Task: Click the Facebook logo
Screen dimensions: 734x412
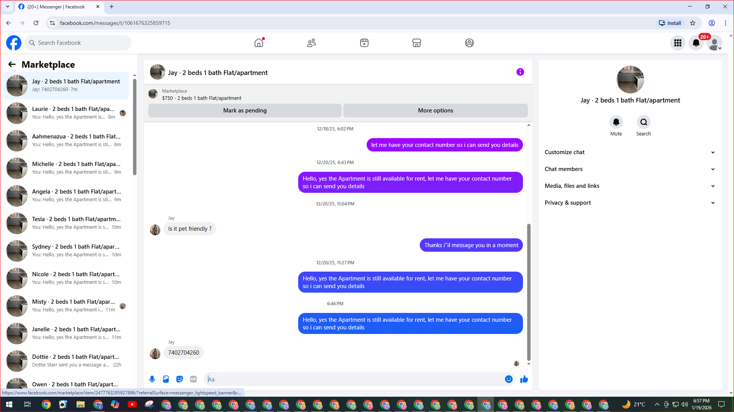Action: pos(14,43)
